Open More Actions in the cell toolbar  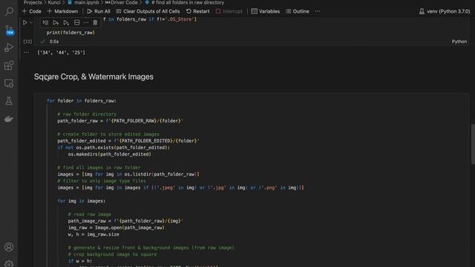click(x=86, y=22)
